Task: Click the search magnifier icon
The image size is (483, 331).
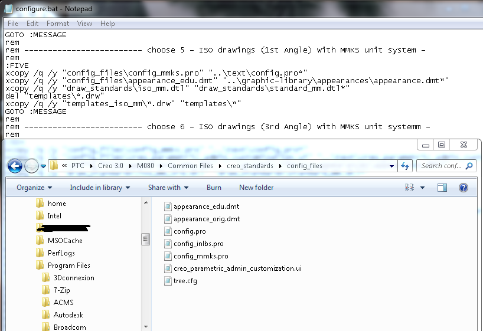Action: tap(469, 166)
